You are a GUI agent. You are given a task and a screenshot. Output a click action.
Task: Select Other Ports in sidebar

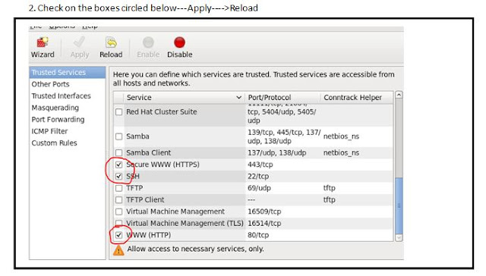click(51, 84)
